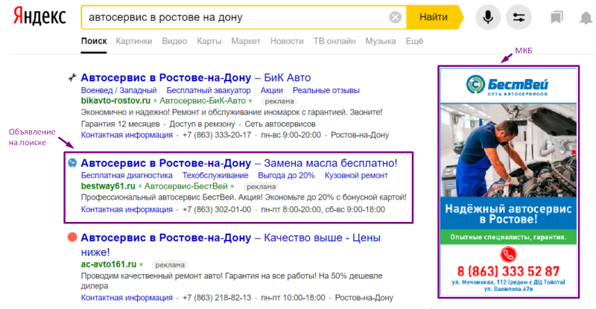Open Контактная информация for БиК Авто
596x309 pixels.
127,135
